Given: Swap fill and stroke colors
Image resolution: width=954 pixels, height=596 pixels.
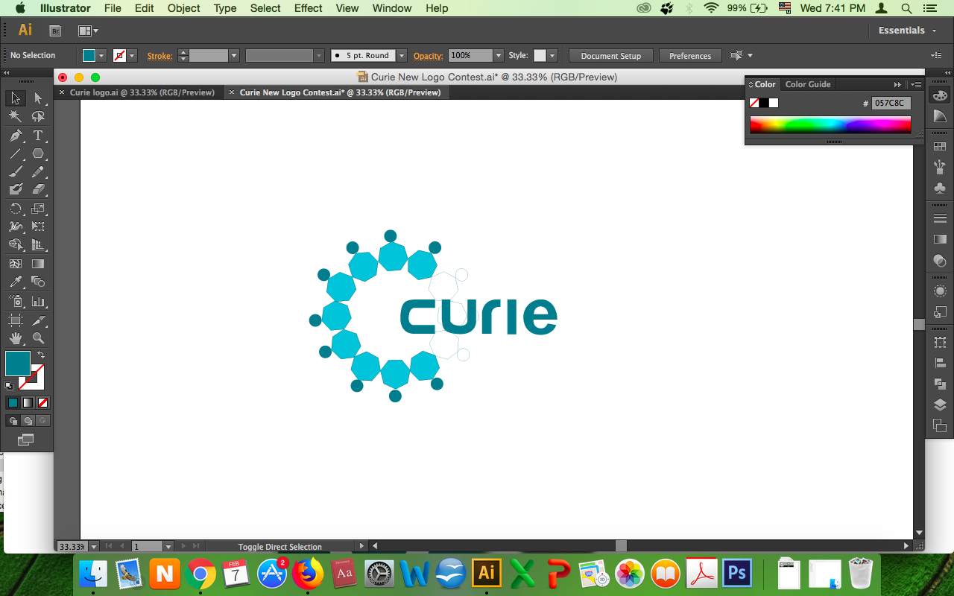Looking at the screenshot, I should point(41,355).
